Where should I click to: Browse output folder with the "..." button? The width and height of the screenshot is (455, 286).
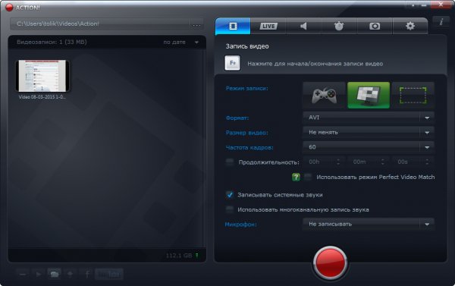pos(196,25)
